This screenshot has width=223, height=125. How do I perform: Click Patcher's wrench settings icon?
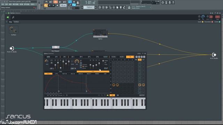coord(13,17)
